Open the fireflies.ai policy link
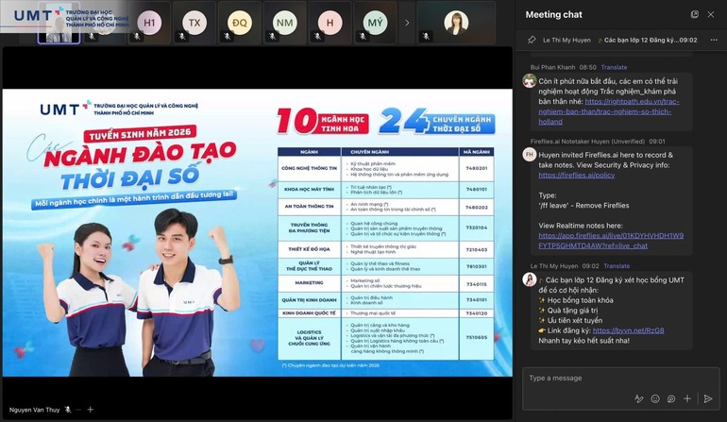The image size is (727, 422). (x=576, y=175)
